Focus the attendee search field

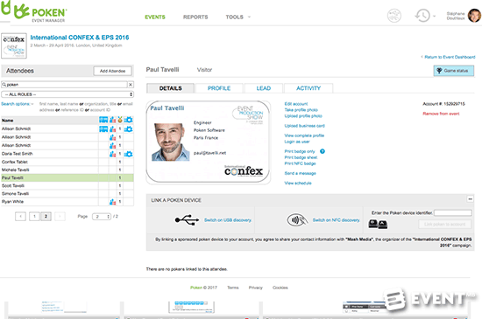click(64, 85)
